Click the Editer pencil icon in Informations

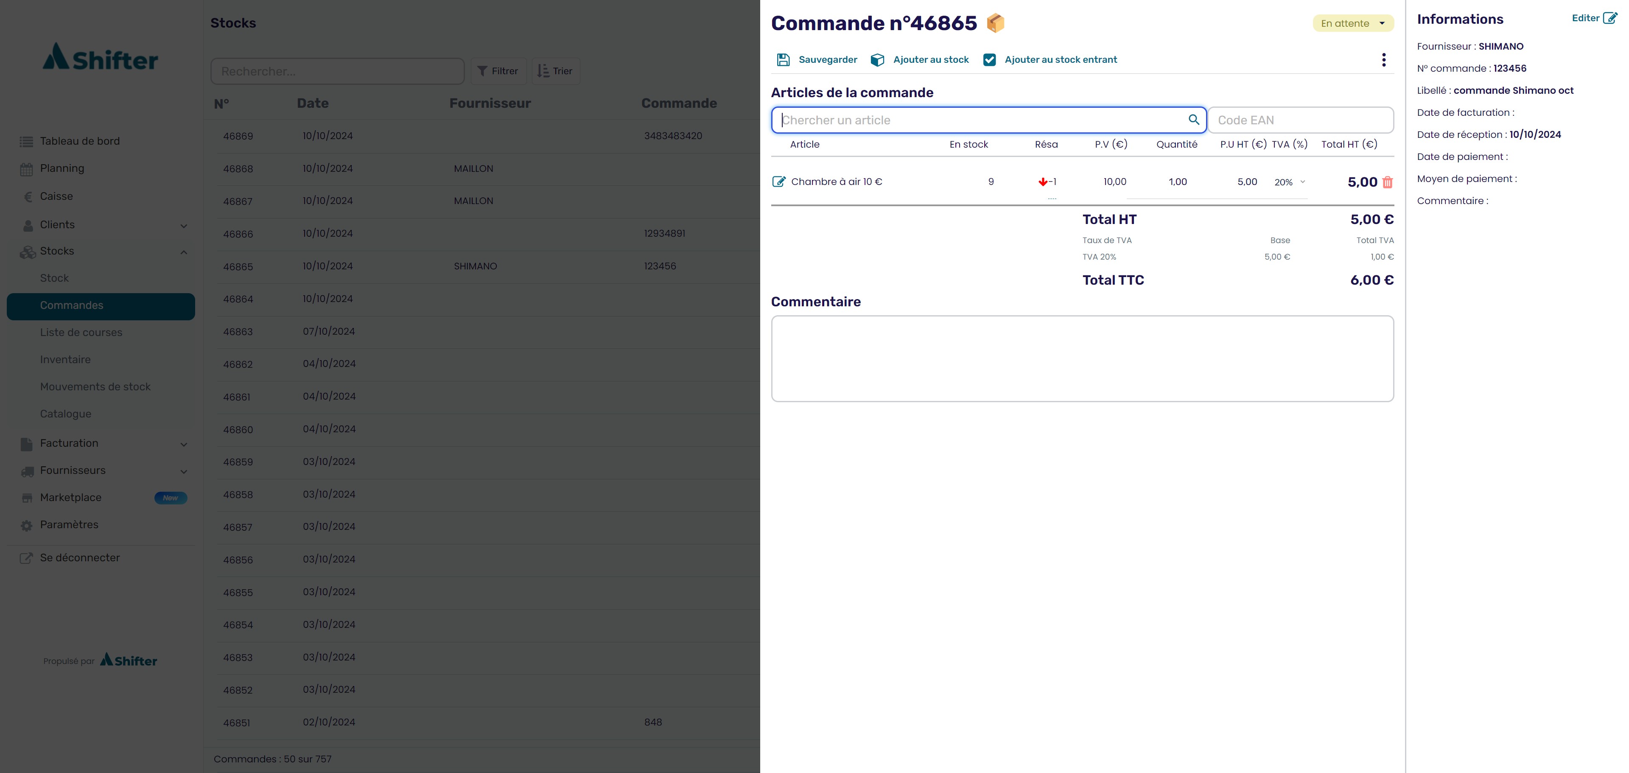click(1609, 18)
